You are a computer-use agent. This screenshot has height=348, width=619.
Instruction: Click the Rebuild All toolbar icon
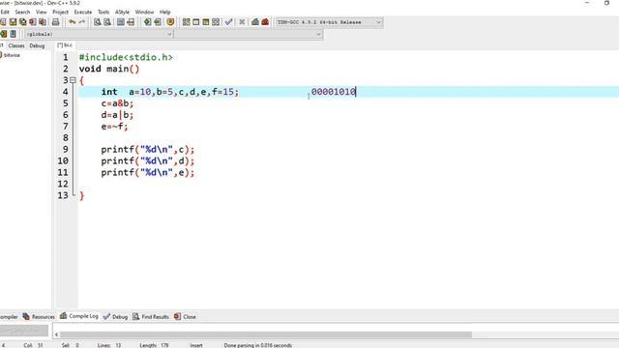pyautogui.click(x=216, y=22)
